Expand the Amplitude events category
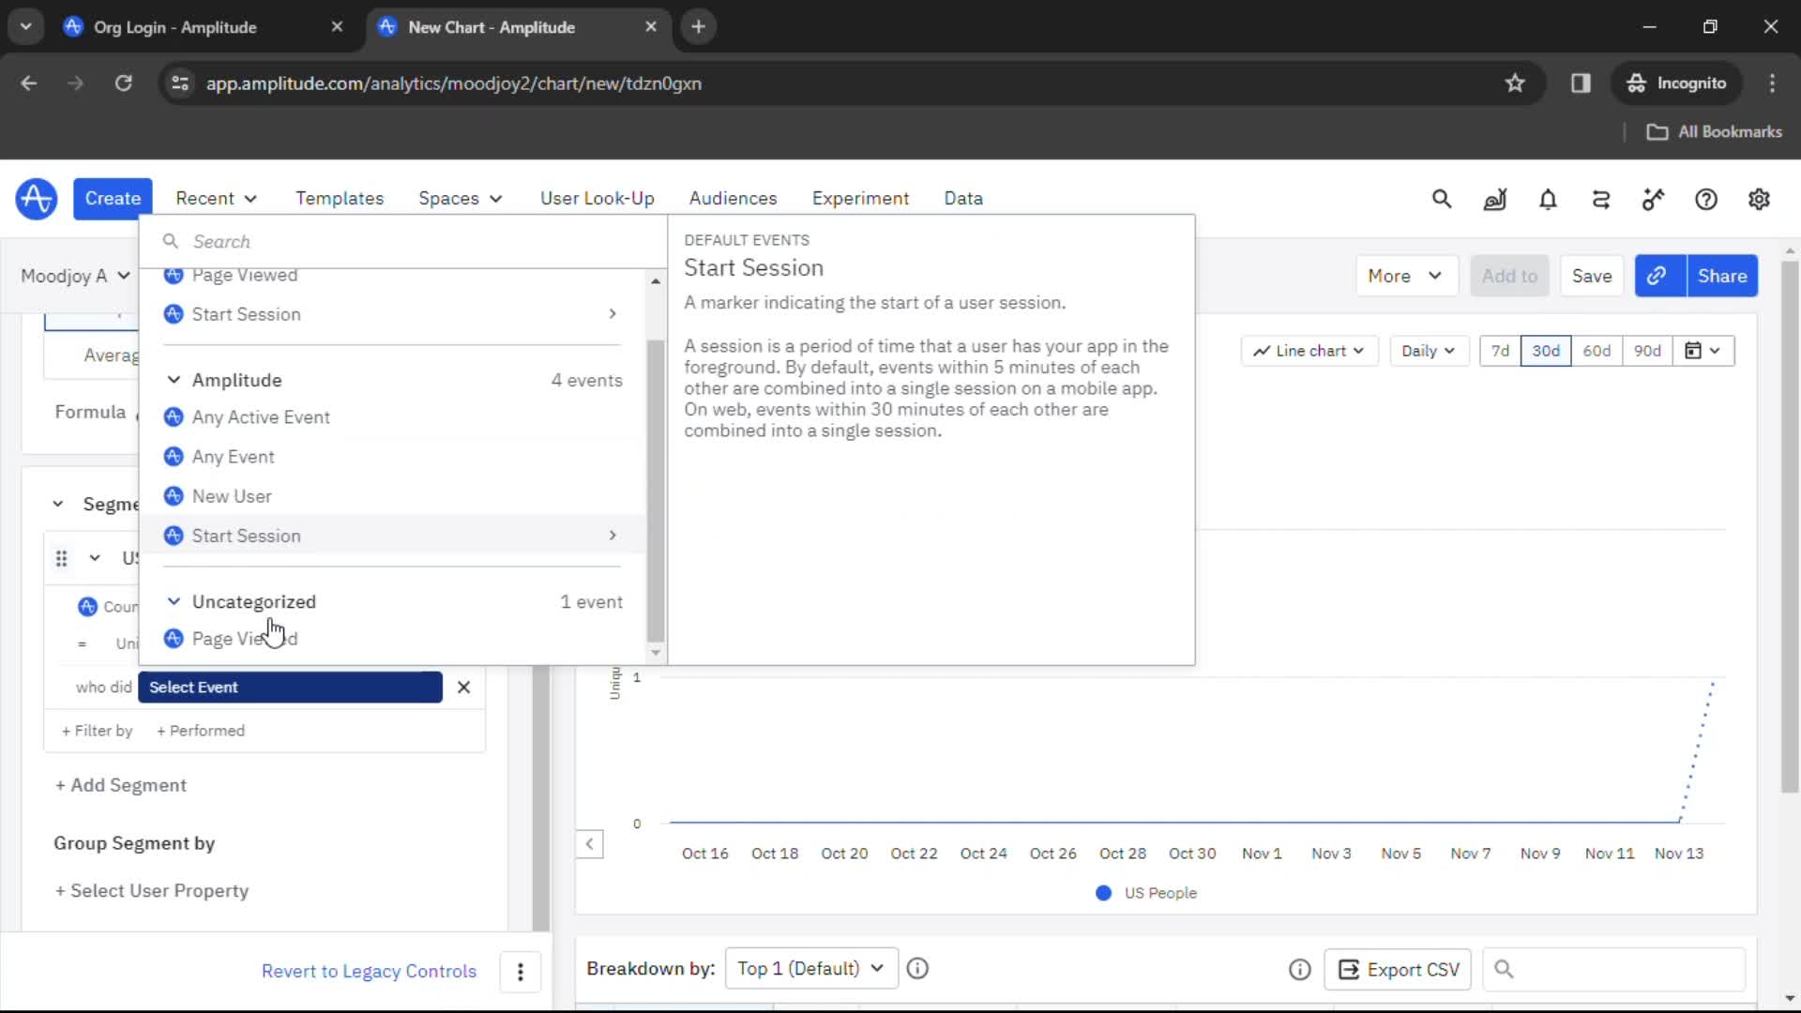The height and width of the screenshot is (1013, 1801). click(174, 380)
